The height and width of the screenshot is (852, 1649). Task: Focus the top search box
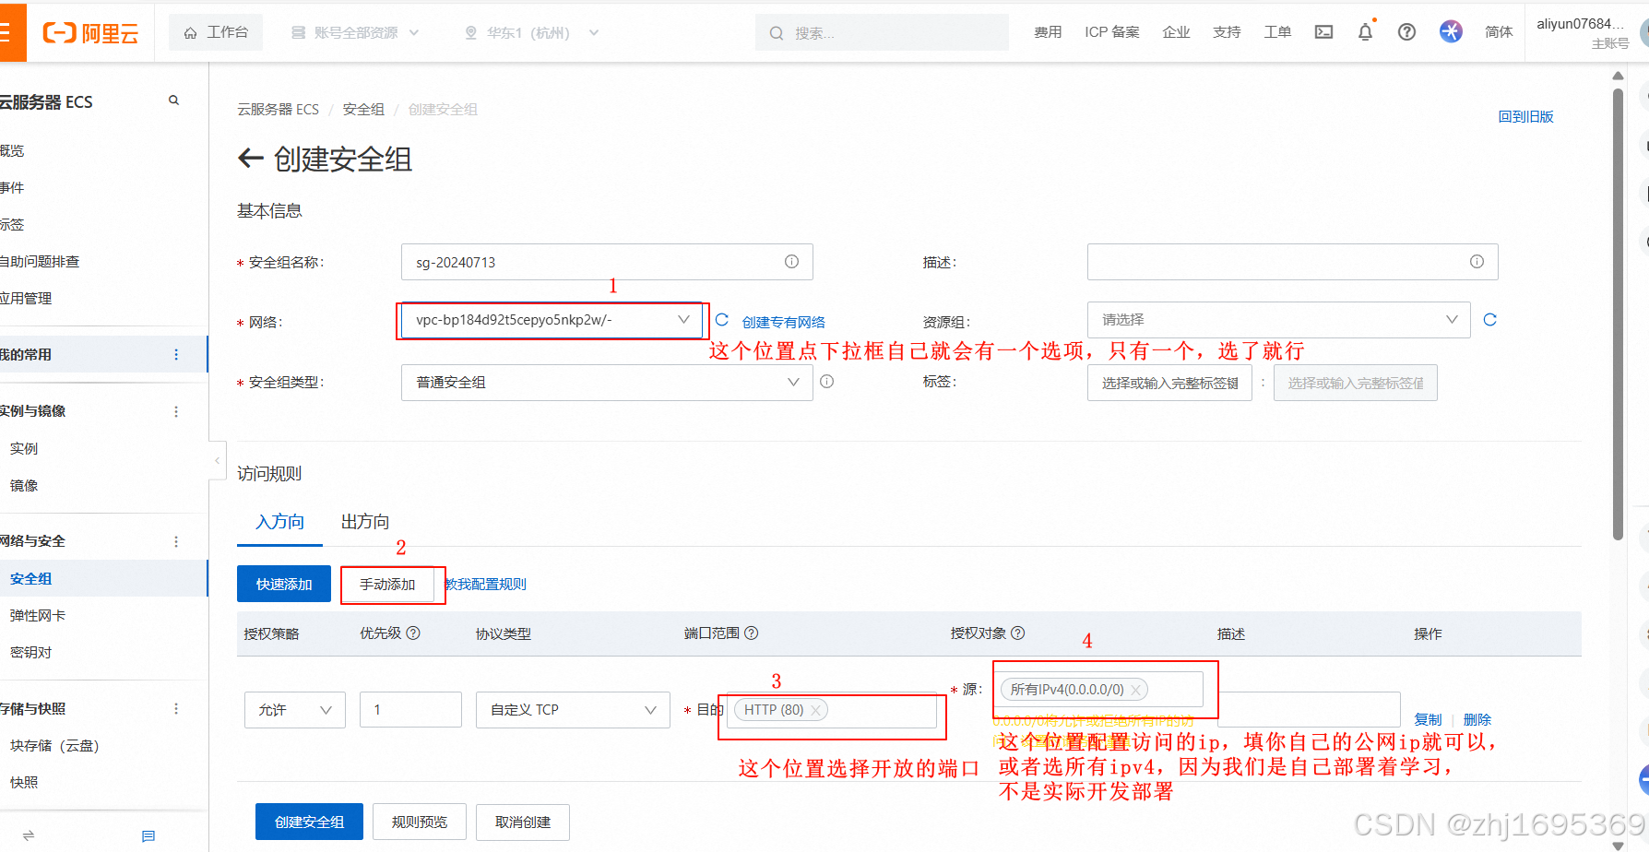[x=882, y=32]
